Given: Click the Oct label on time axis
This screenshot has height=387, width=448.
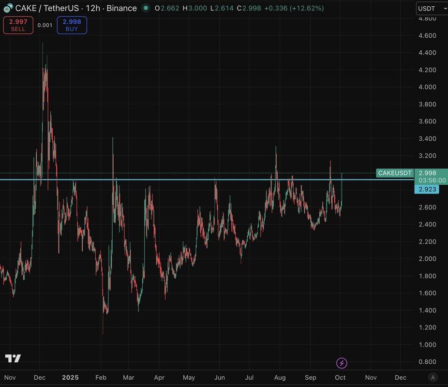Looking at the screenshot, I should pyautogui.click(x=340, y=377).
